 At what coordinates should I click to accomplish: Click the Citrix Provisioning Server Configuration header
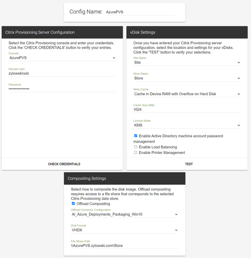[x=62, y=32]
